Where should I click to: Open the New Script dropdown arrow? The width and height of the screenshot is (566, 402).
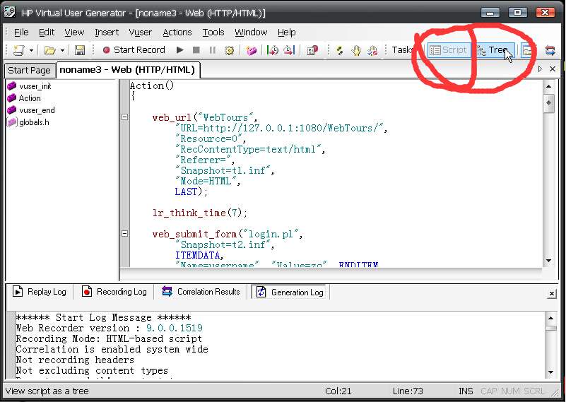(31, 50)
